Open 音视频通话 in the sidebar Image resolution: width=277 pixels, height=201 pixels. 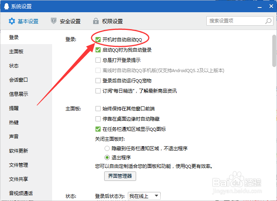point(26,193)
